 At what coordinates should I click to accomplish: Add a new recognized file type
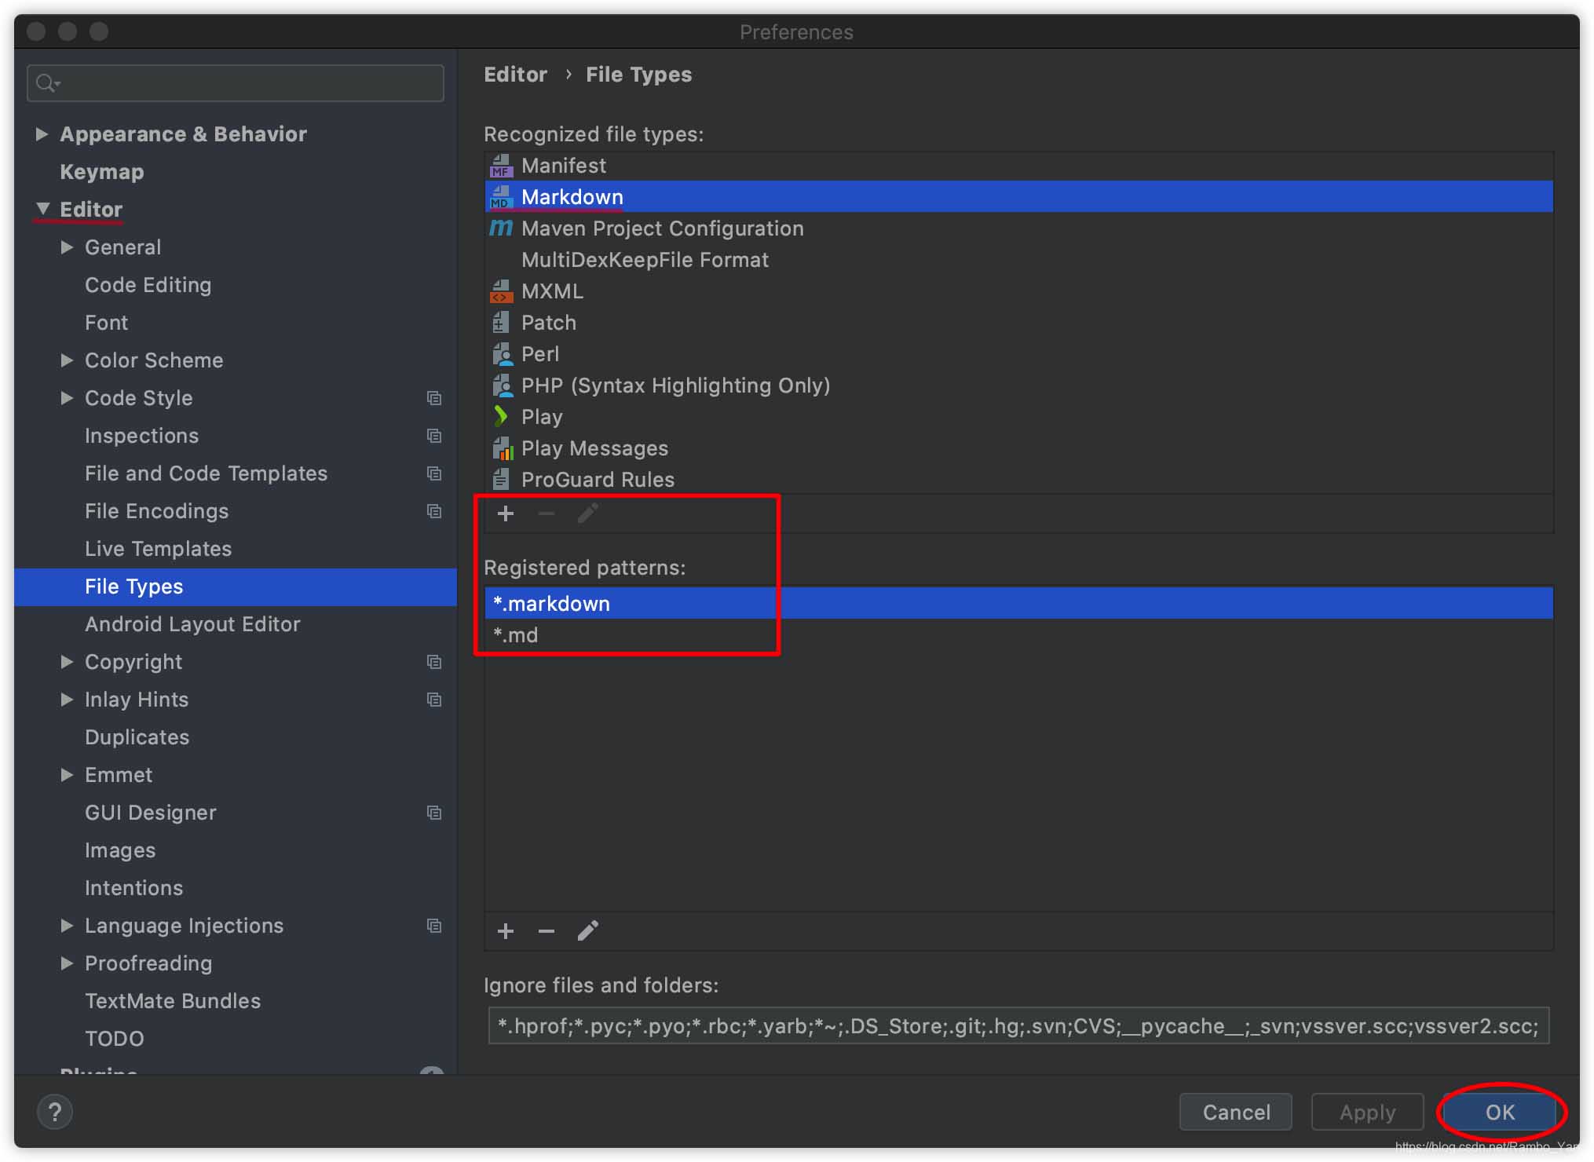click(506, 514)
